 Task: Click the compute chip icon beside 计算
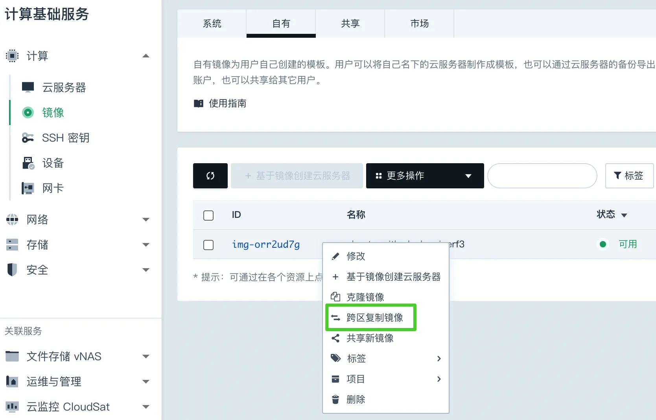tap(12, 56)
